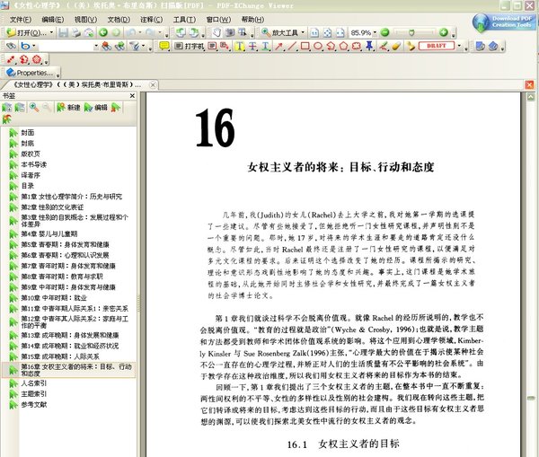Open 编辑(E) menu

click(x=53, y=20)
